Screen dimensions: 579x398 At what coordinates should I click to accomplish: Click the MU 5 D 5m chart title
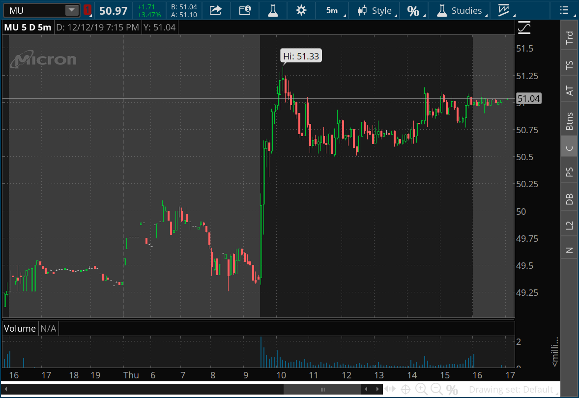28,28
